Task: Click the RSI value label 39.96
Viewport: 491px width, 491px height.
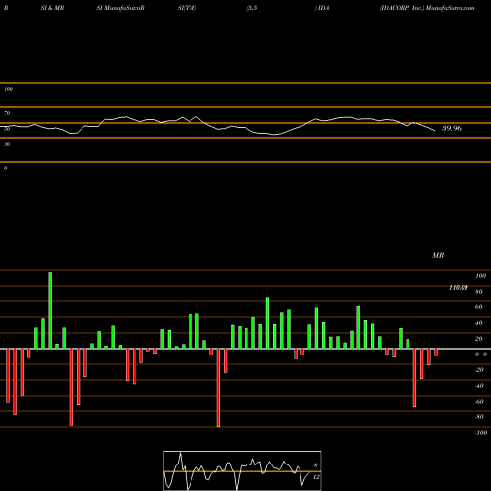Action: pos(452,128)
